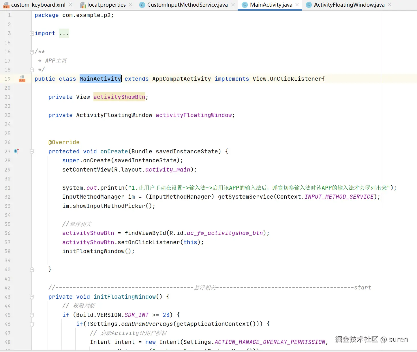
Task: Click the println string literal on line 31
Action: point(259,188)
